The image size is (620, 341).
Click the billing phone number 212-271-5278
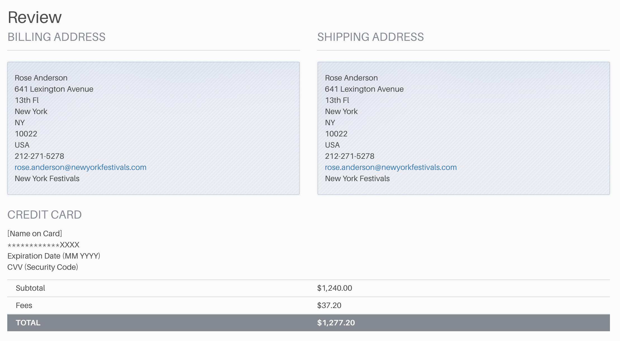pos(39,156)
